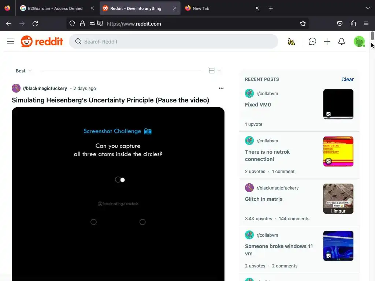The width and height of the screenshot is (375, 281).
Task: Go forward one page in history
Action: (22, 24)
